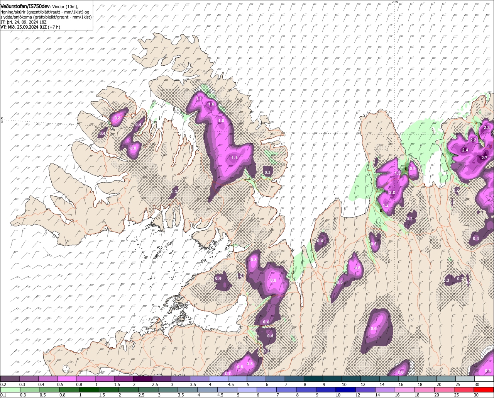494x398 pixels.
Task: Click the Veðurstofan/IS750dev map title
Action: (25, 6)
